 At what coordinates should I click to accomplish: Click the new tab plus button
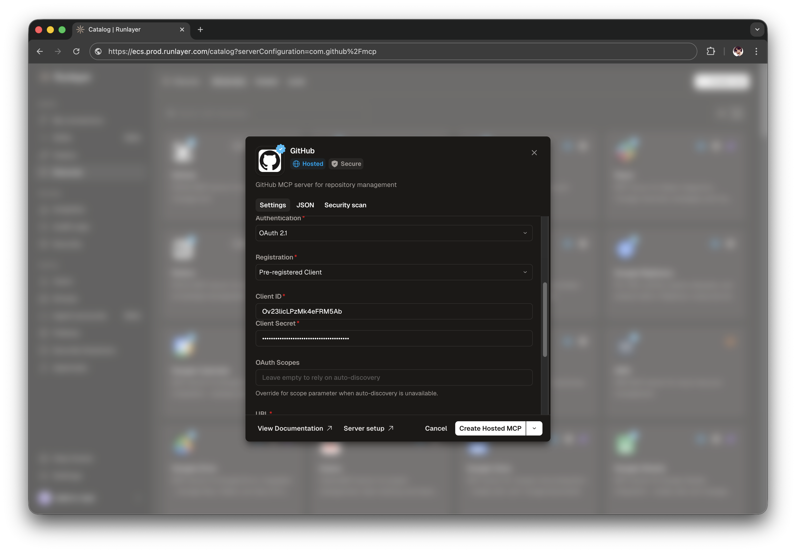point(200,30)
